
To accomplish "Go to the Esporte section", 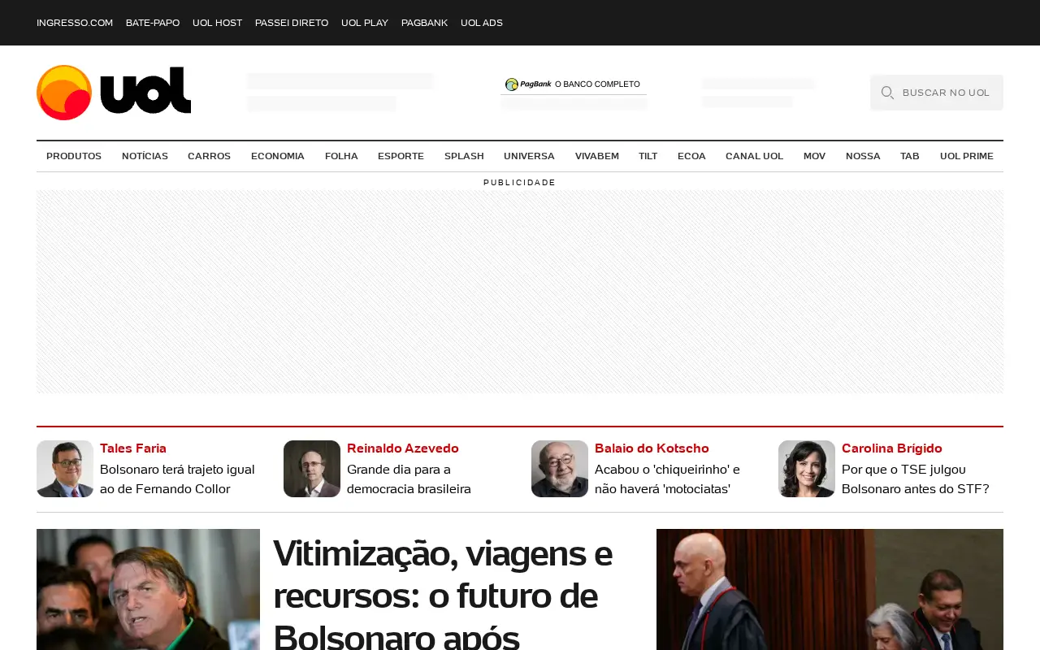I will [401, 156].
